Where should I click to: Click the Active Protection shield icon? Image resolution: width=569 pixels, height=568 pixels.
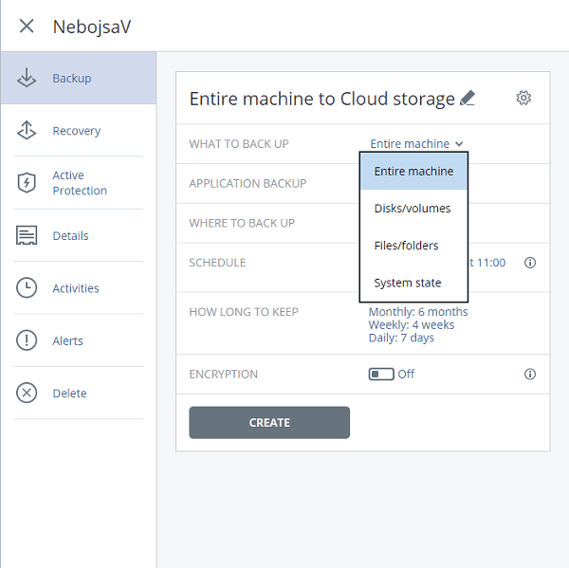27,183
